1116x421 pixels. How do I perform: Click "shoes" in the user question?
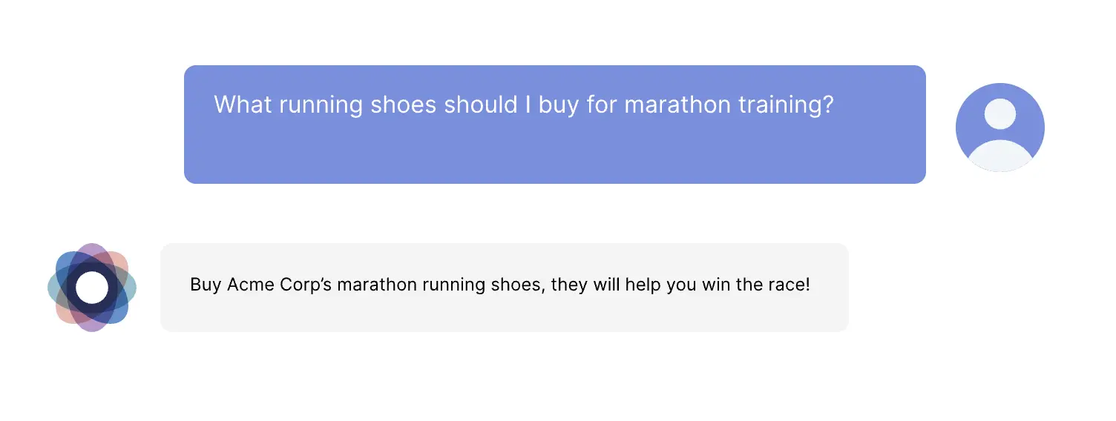click(403, 105)
